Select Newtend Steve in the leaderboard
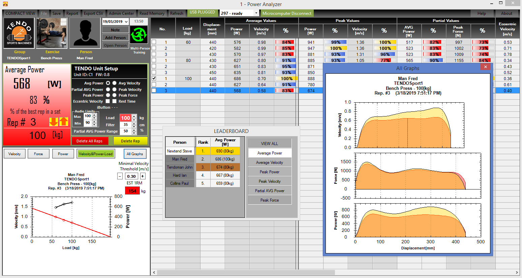The height and width of the screenshot is (278, 522). (180, 151)
